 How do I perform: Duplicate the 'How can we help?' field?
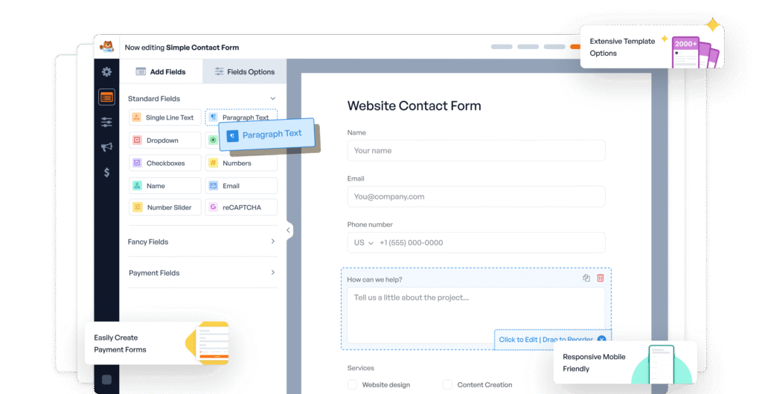pos(586,278)
